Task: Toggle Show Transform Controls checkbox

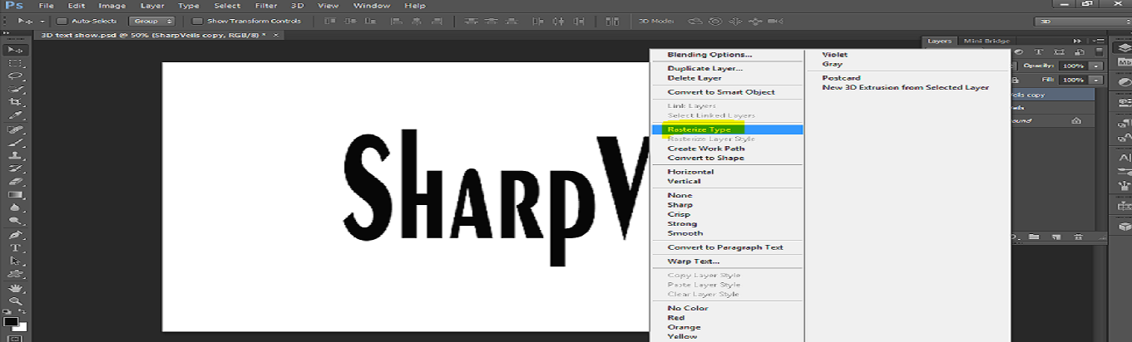Action: point(197,21)
